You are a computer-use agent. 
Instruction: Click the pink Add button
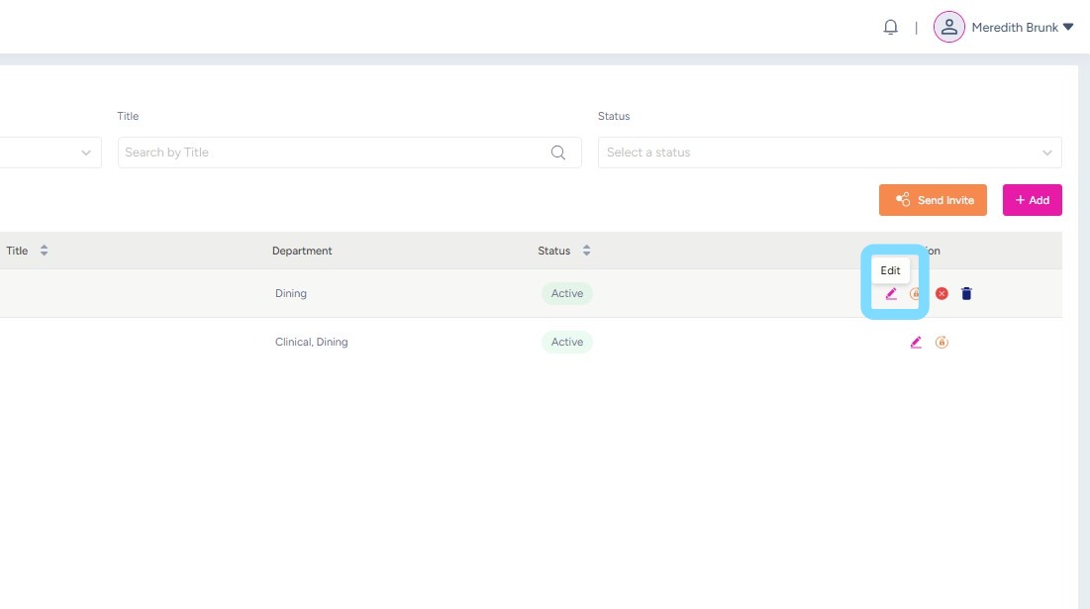pos(1032,200)
